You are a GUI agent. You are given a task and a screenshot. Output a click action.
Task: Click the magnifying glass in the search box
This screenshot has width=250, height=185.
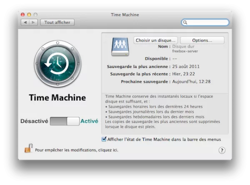[185, 22]
